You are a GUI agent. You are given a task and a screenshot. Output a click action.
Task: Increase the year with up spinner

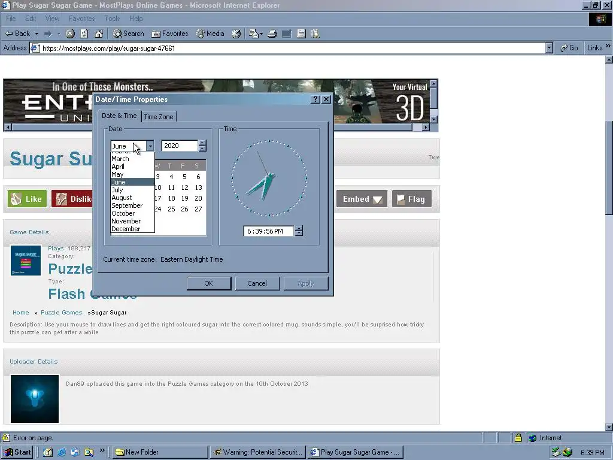click(202, 143)
